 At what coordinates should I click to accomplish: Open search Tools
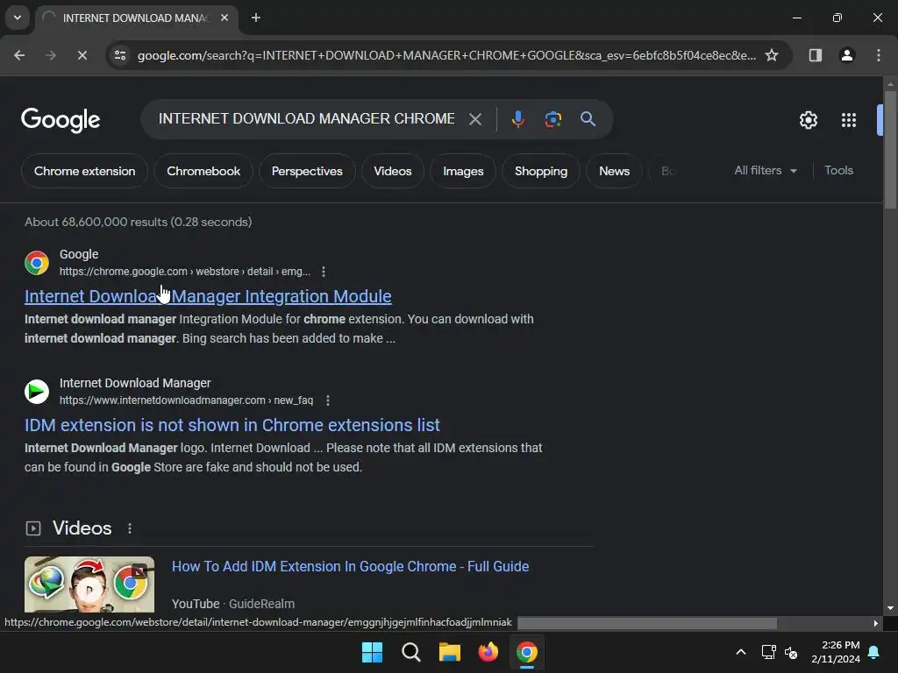pos(838,171)
